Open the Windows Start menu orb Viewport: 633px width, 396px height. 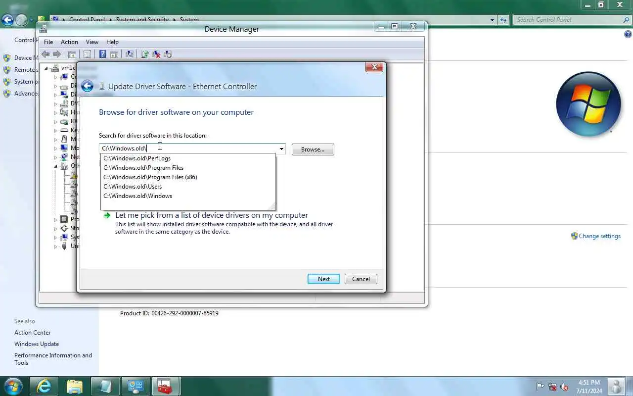point(13,386)
